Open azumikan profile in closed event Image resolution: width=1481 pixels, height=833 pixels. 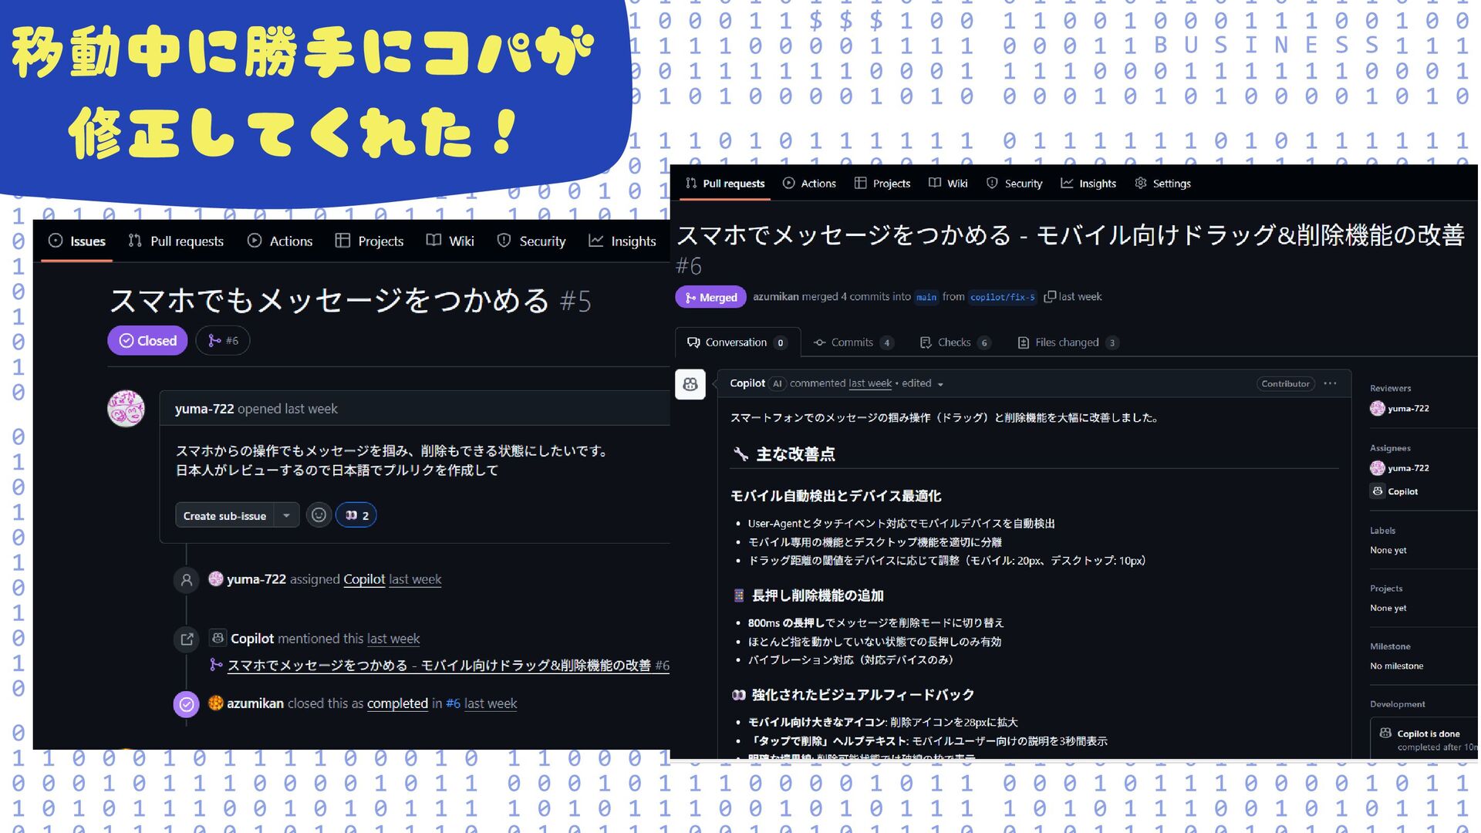click(x=255, y=703)
